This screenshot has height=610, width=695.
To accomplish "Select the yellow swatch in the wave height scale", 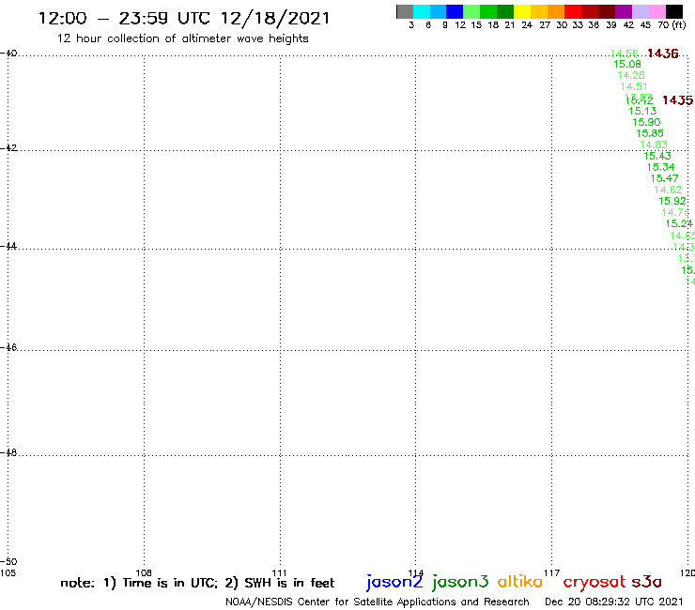I will 522,11.
